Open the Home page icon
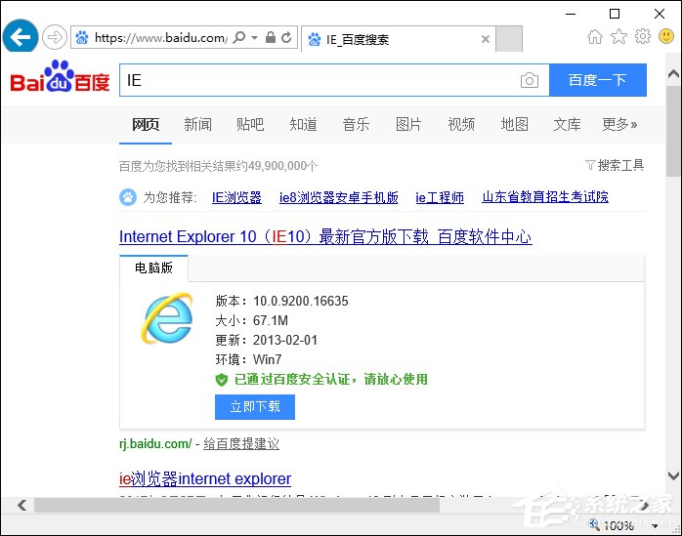 594,37
